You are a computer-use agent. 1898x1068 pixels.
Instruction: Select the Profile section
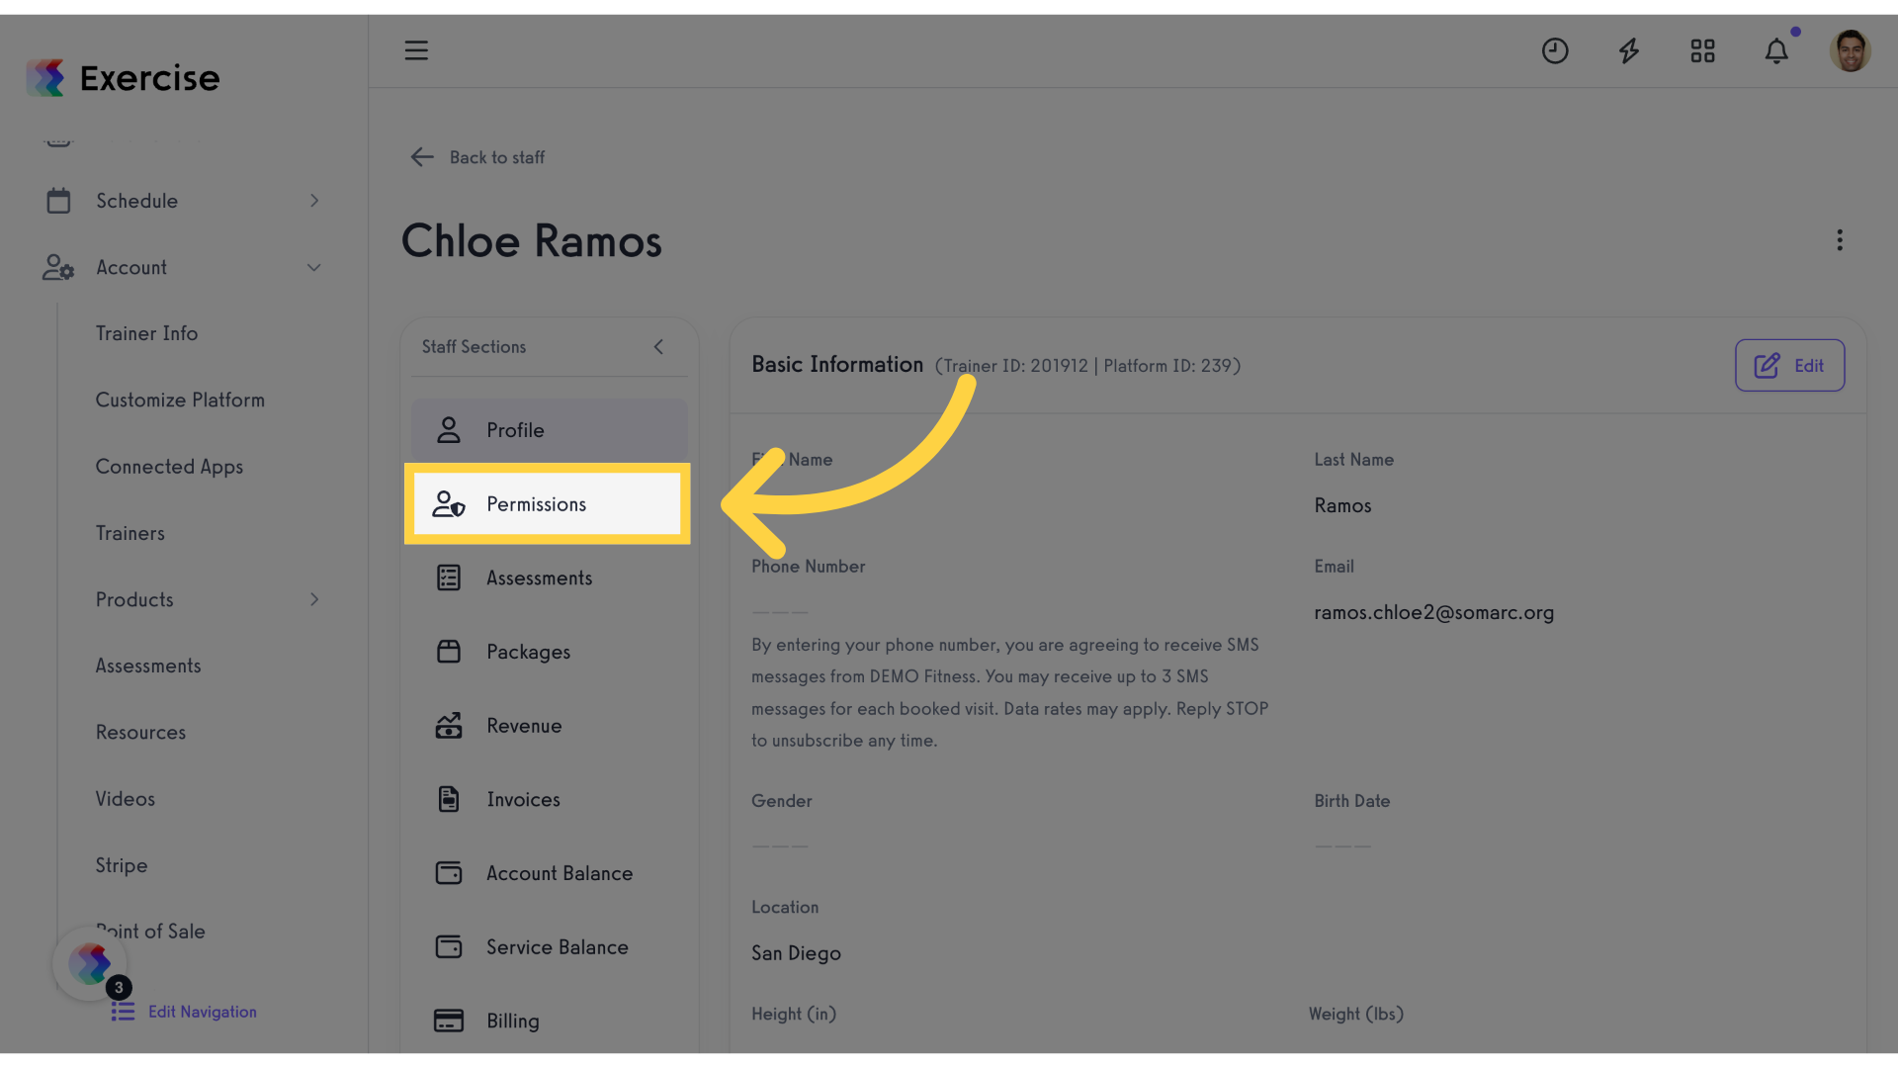tap(549, 430)
